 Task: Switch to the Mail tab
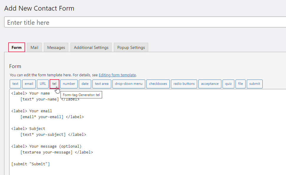coord(34,47)
